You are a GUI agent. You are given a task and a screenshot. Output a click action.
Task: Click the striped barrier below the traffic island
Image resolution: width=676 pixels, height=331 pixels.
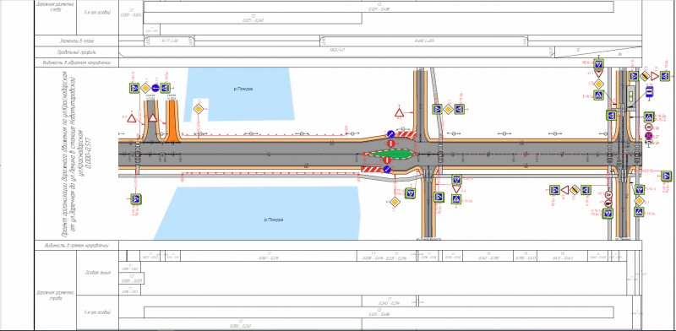[x=371, y=170]
